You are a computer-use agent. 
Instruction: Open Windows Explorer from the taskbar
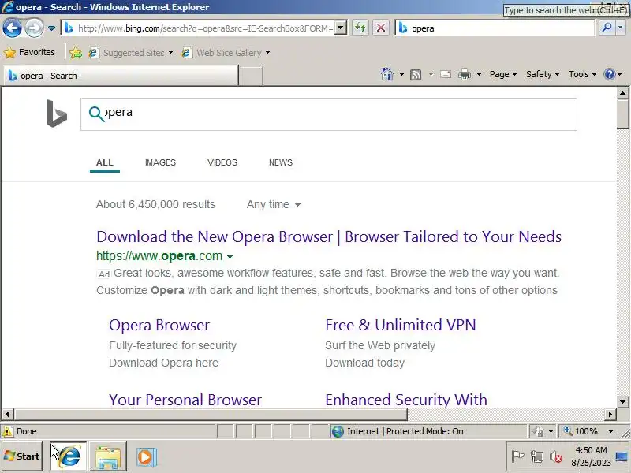108,456
